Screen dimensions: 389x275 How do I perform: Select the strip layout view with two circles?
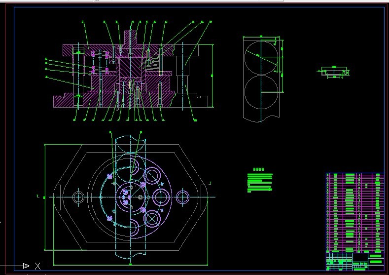[x=263, y=79]
